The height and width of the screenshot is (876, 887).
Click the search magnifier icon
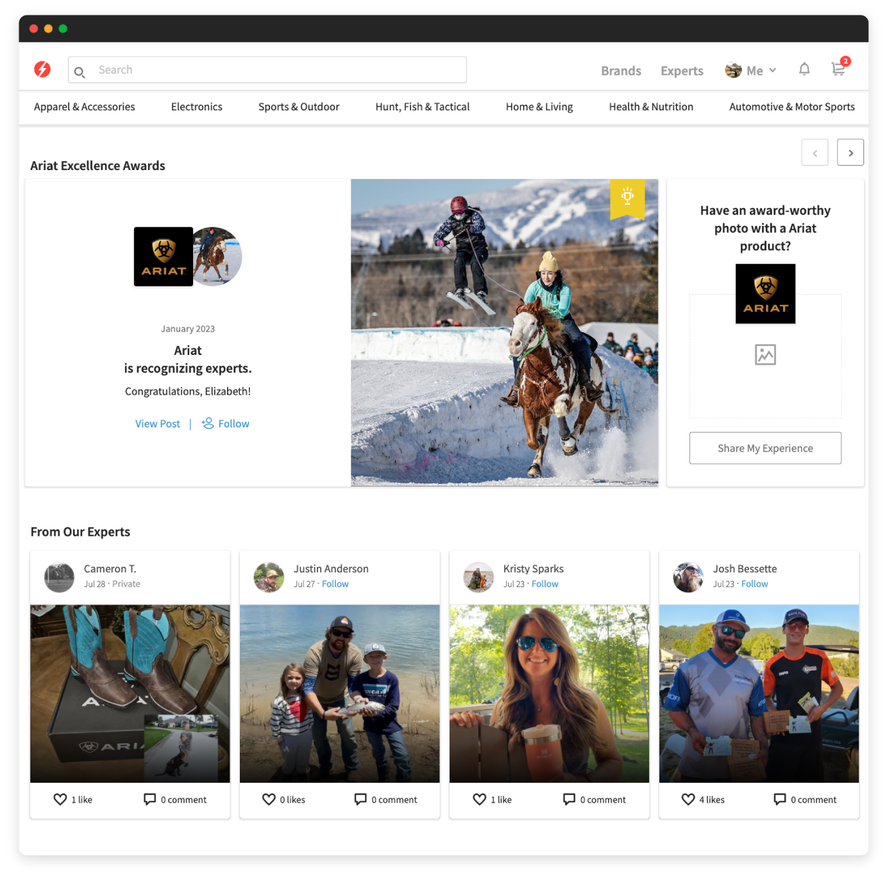80,72
